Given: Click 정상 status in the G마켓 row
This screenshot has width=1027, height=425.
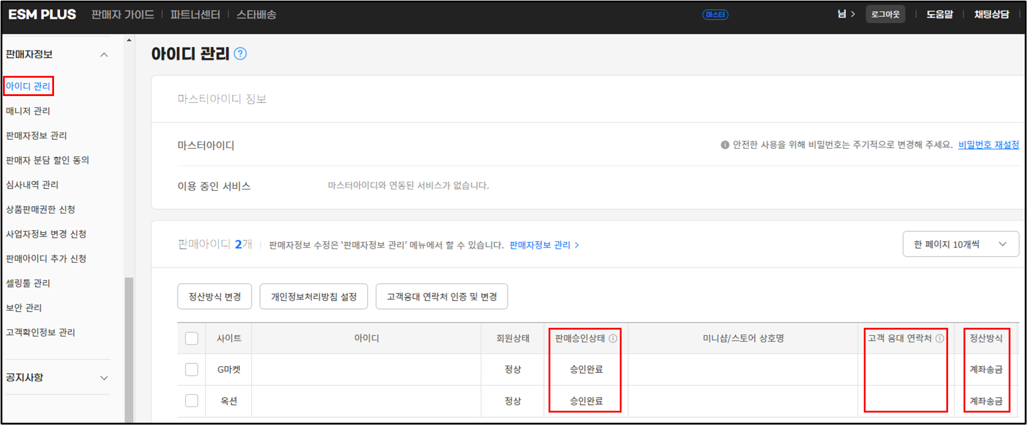Looking at the screenshot, I should click(x=513, y=369).
